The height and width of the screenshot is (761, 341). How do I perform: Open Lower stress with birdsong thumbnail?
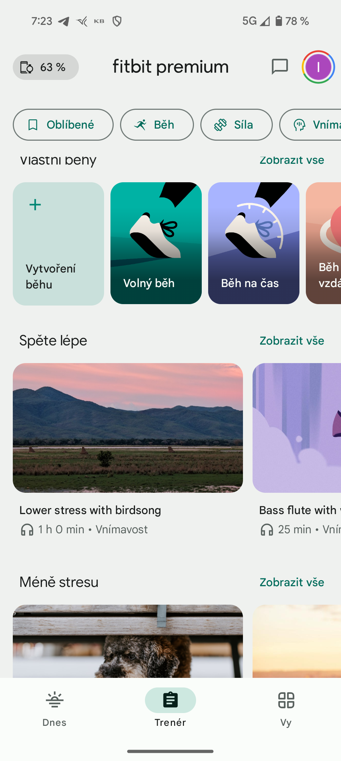[x=128, y=428]
